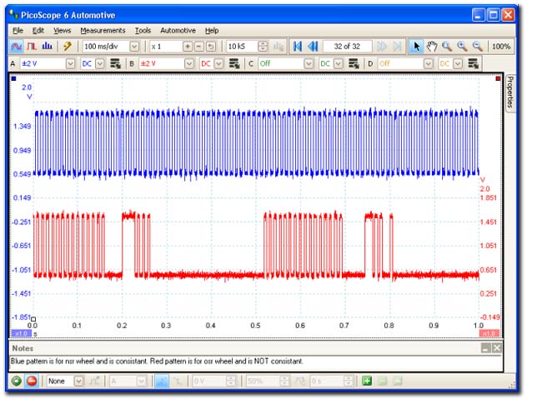The height and width of the screenshot is (409, 542).
Task: Click the red Channel B axis marker square
Action: point(498,79)
